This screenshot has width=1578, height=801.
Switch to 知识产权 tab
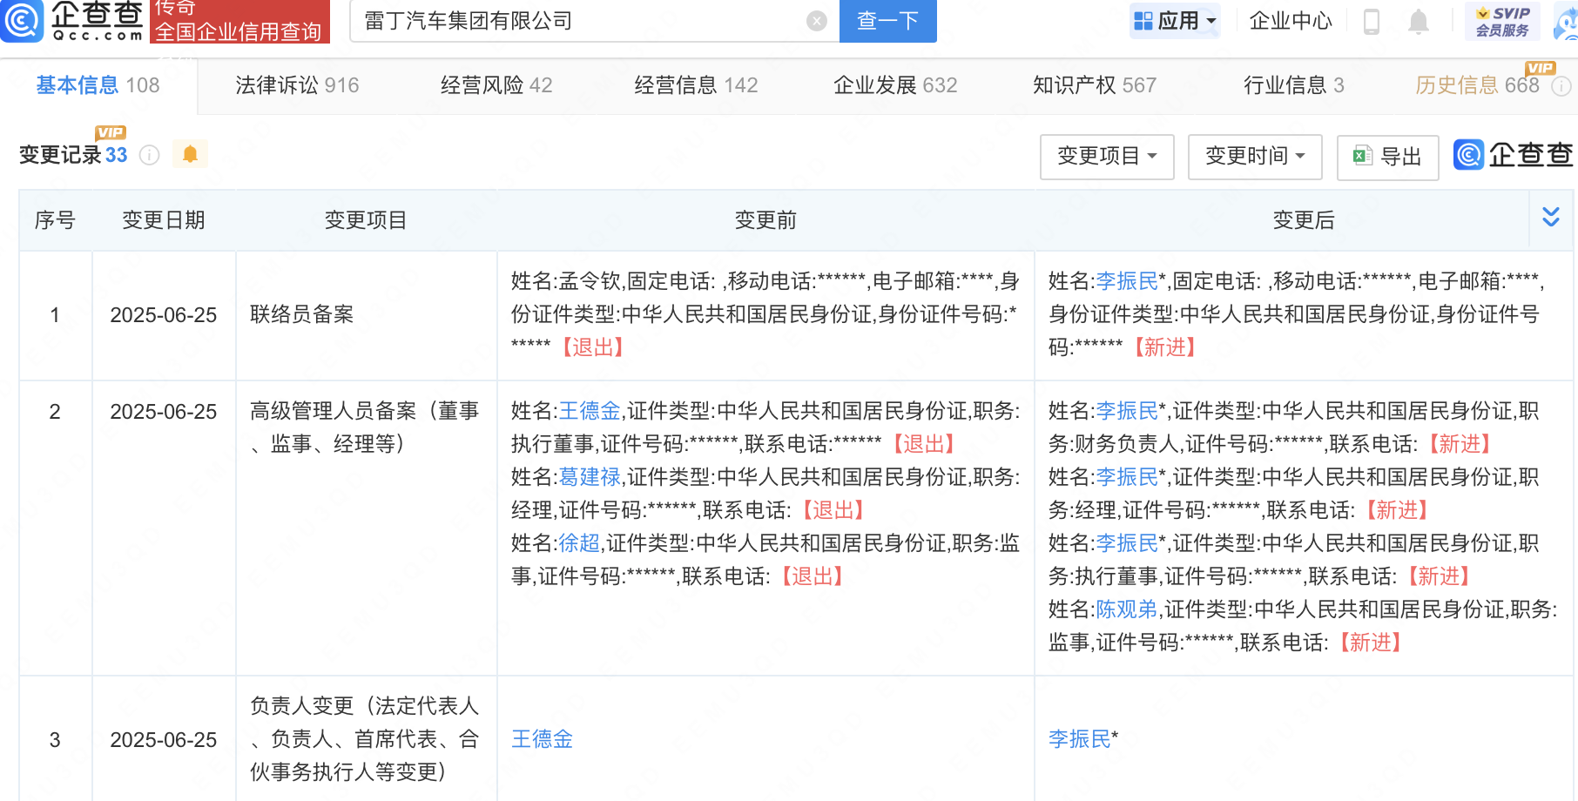tap(1095, 85)
